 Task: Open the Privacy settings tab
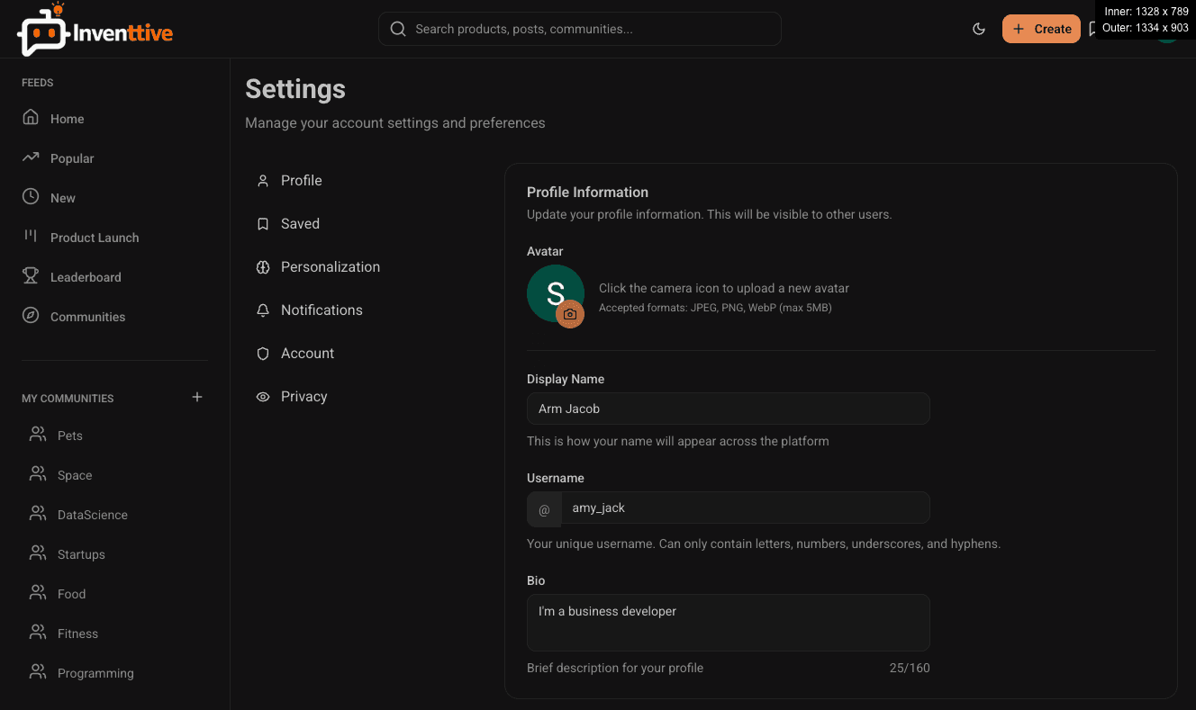click(304, 397)
